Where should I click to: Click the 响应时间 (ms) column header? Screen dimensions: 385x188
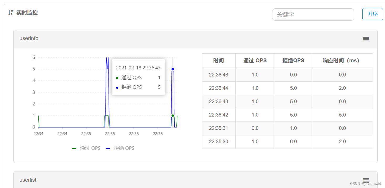click(342, 60)
